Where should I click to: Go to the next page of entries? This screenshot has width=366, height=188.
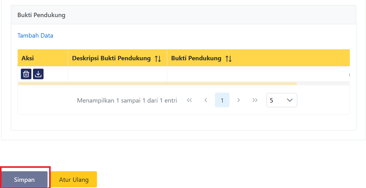[239, 100]
